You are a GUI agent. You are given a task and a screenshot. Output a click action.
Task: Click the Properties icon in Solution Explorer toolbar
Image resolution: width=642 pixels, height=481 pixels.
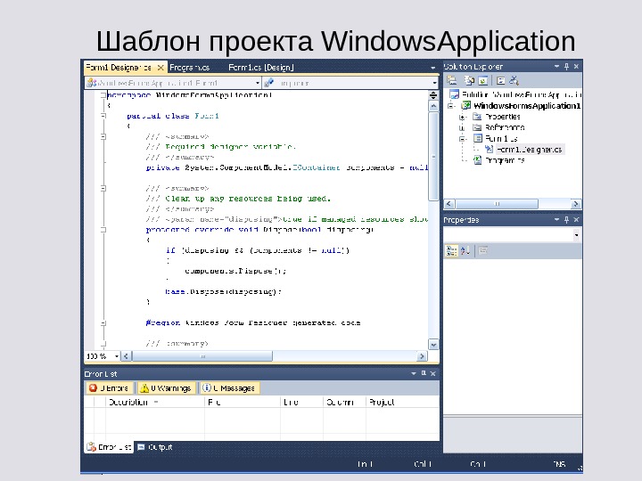click(x=451, y=80)
